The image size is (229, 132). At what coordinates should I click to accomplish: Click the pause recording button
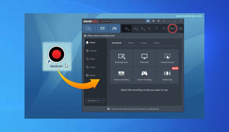(x=164, y=28)
